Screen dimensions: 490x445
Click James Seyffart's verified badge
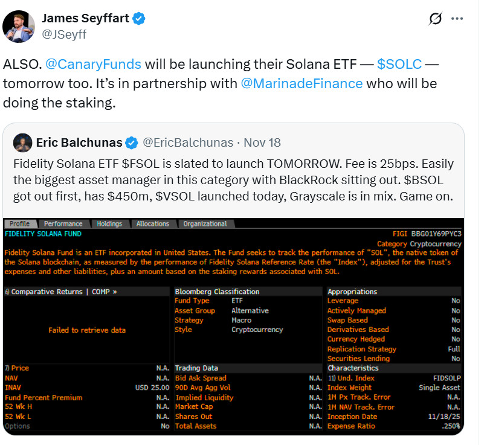139,19
